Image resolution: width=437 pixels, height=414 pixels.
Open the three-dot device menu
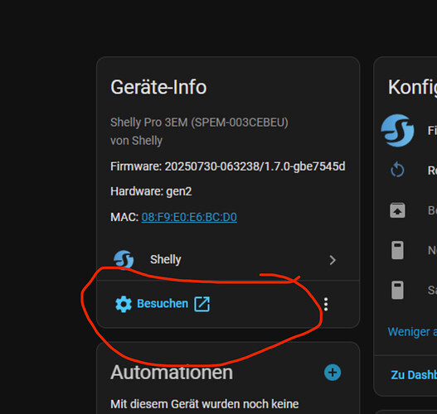click(326, 304)
